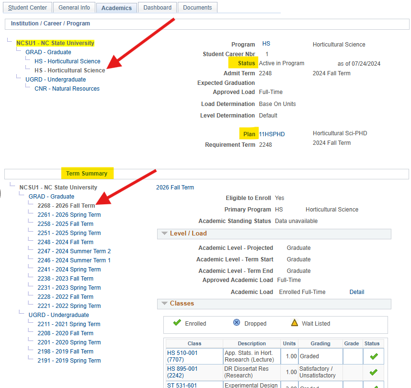
Task: Open 2241 - 2024 Spring Term
Action: (x=69, y=270)
